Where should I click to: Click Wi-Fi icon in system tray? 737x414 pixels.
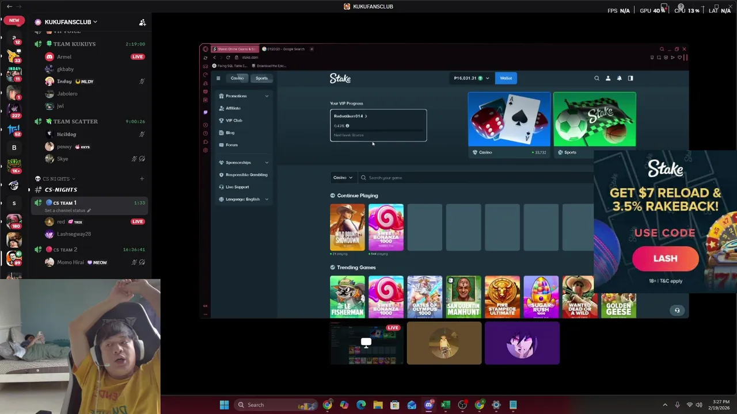tap(689, 405)
